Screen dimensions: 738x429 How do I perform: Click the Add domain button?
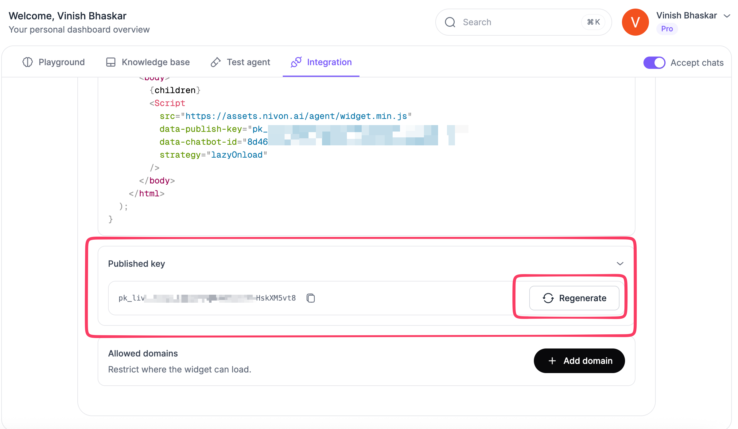[579, 361]
